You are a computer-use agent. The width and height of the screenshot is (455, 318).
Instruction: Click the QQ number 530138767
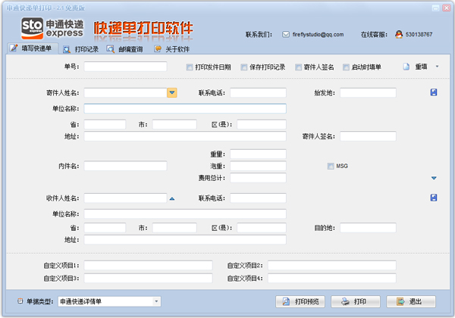419,35
